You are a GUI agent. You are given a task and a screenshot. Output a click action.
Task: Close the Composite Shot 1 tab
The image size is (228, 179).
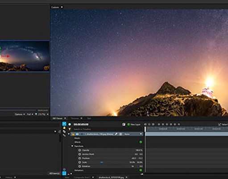click(93, 177)
